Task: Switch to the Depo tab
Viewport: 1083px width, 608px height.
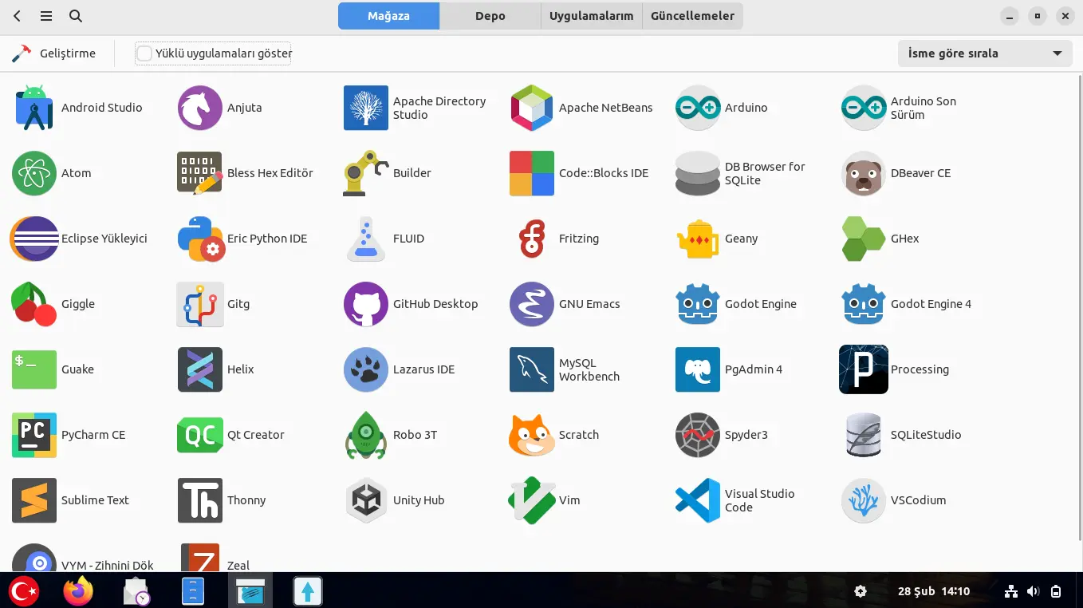Action: 490,16
